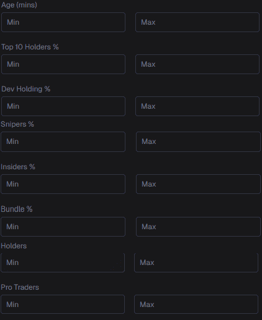The height and width of the screenshot is (320, 262).
Task: Click the Snipers % Max input box
Action: tap(198, 141)
